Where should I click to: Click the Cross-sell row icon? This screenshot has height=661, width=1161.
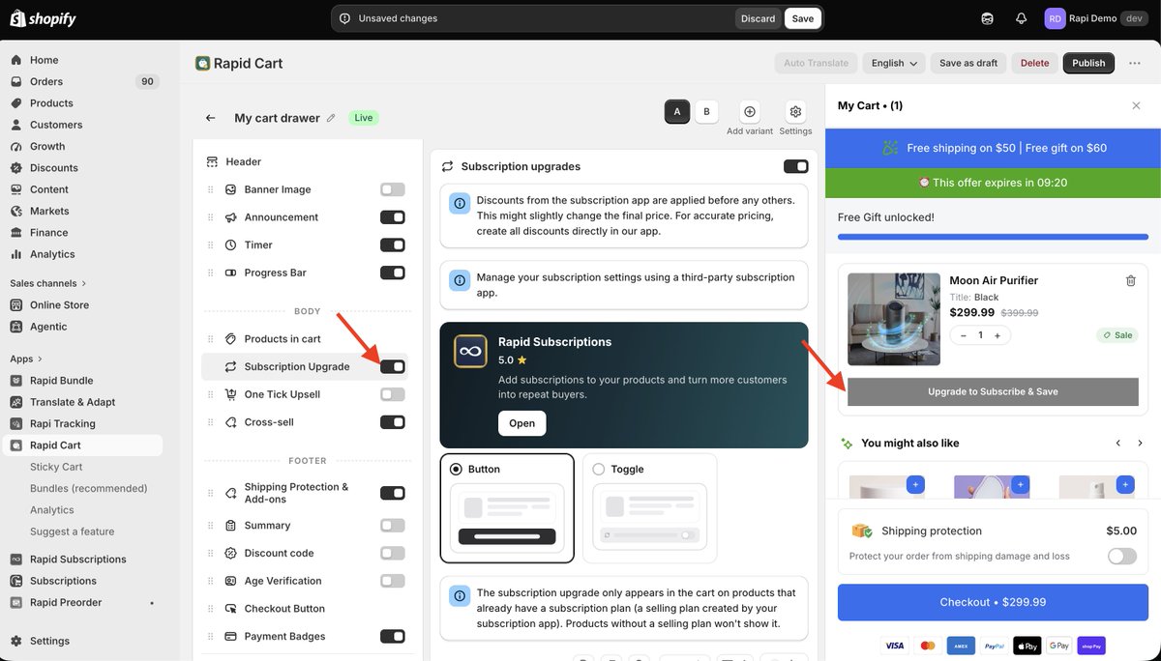[x=230, y=422]
